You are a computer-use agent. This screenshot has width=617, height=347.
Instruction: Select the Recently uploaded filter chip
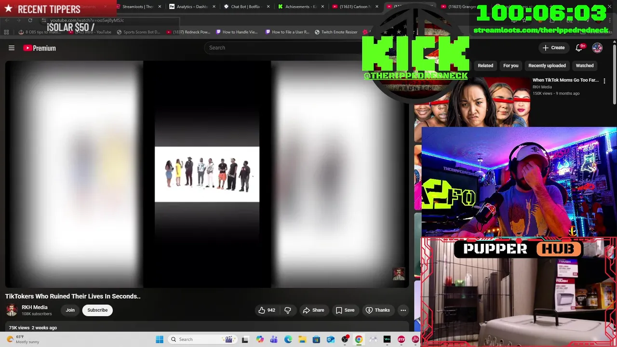click(x=547, y=66)
